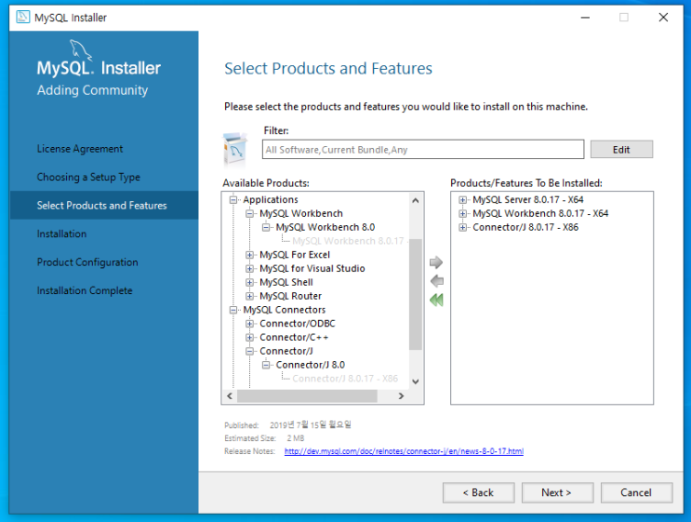Click the green double-arrow remove all icon
The width and height of the screenshot is (691, 522).
pos(436,300)
